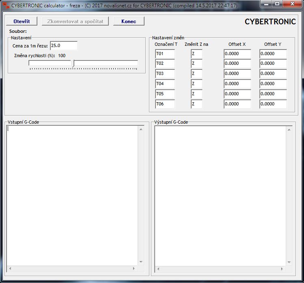Click the Cena za 1m řezu input field

pyautogui.click(x=64, y=46)
